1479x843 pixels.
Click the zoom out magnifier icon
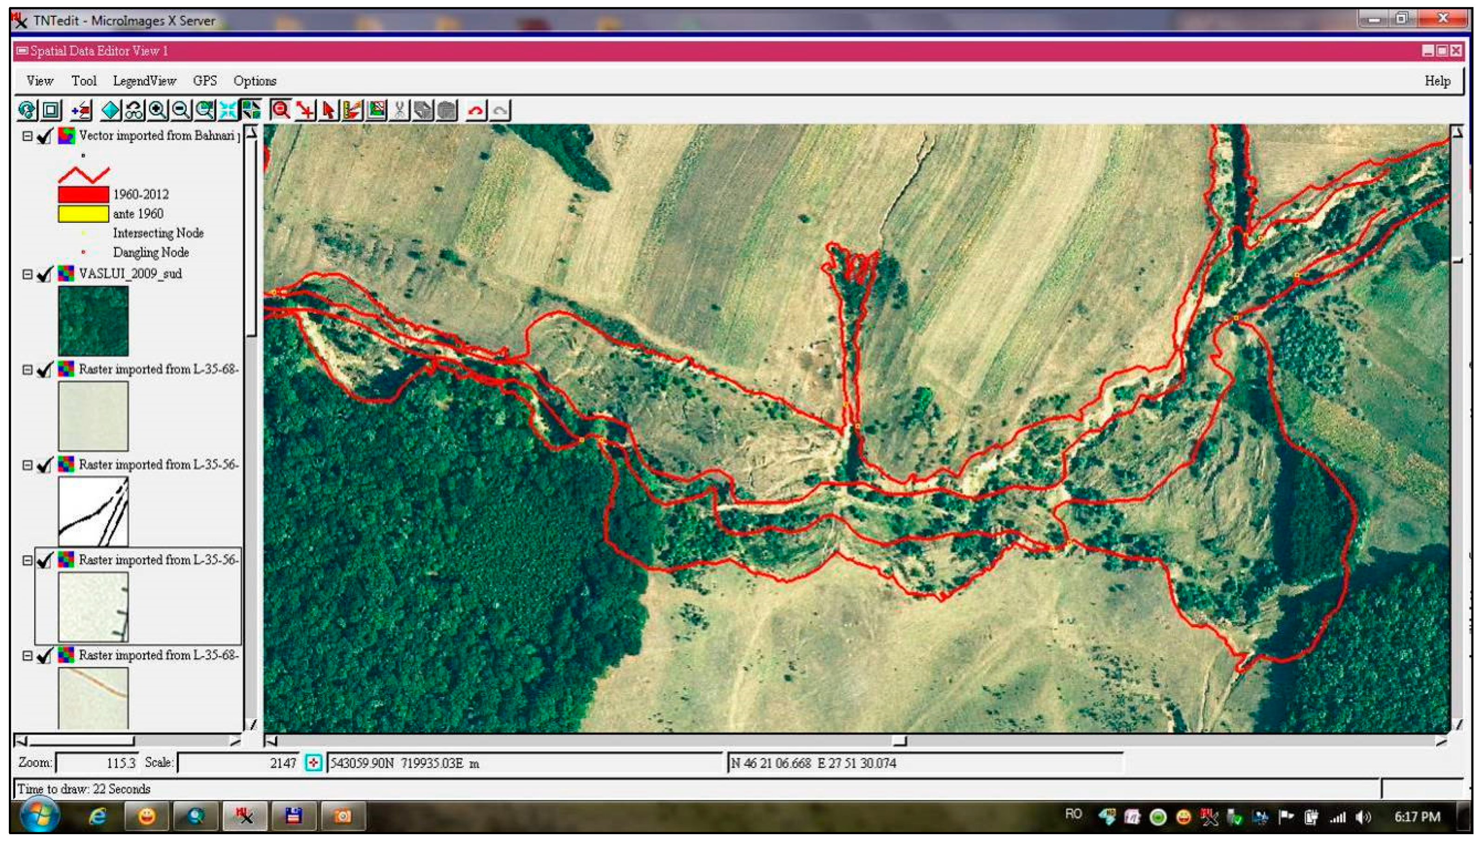click(181, 110)
